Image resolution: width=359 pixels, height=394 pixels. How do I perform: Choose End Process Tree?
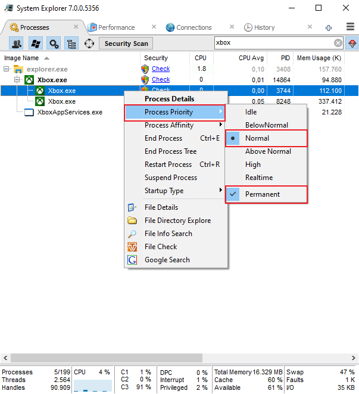coord(176,151)
